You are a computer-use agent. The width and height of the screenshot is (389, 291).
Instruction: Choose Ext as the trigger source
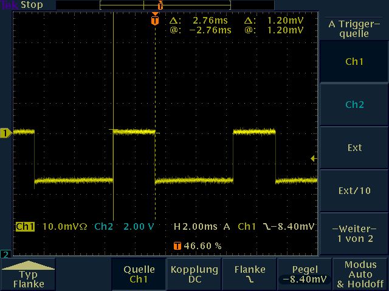pos(354,147)
